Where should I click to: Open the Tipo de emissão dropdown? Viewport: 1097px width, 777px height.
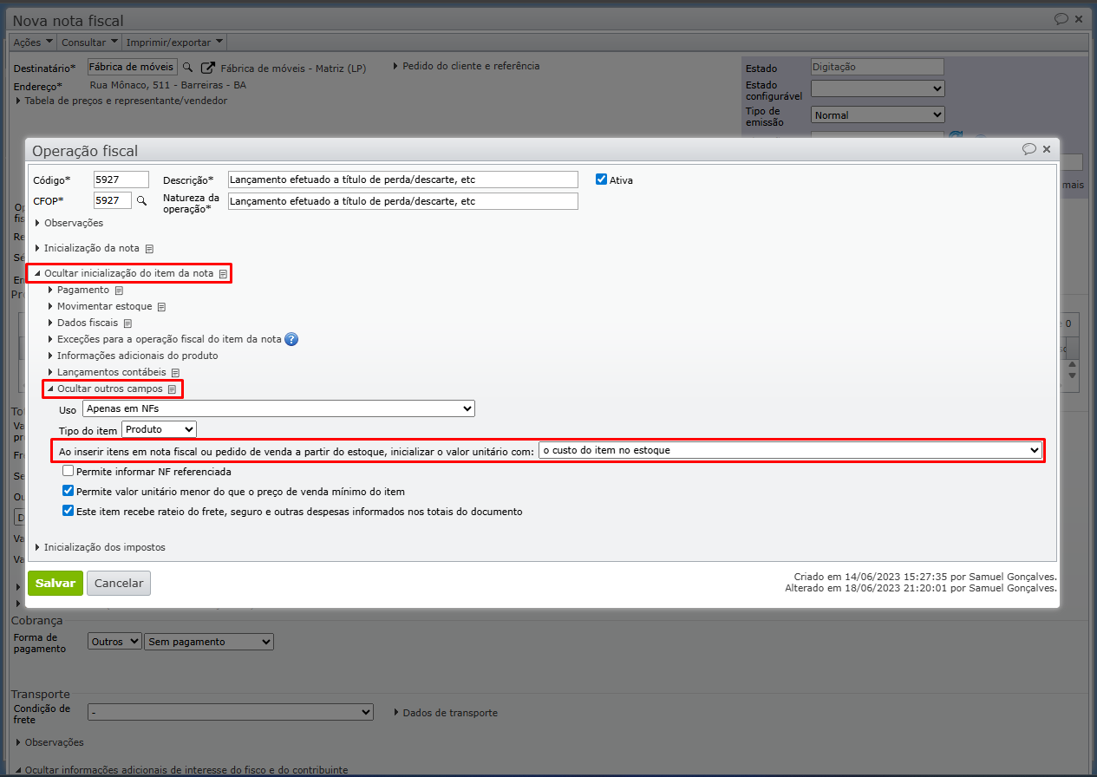(878, 114)
